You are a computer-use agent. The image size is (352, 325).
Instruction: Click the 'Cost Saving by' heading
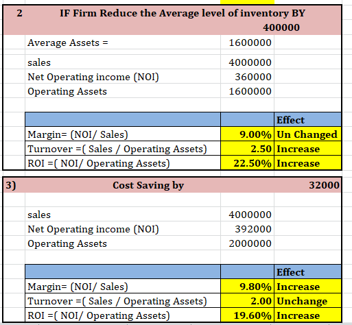pyautogui.click(x=148, y=185)
